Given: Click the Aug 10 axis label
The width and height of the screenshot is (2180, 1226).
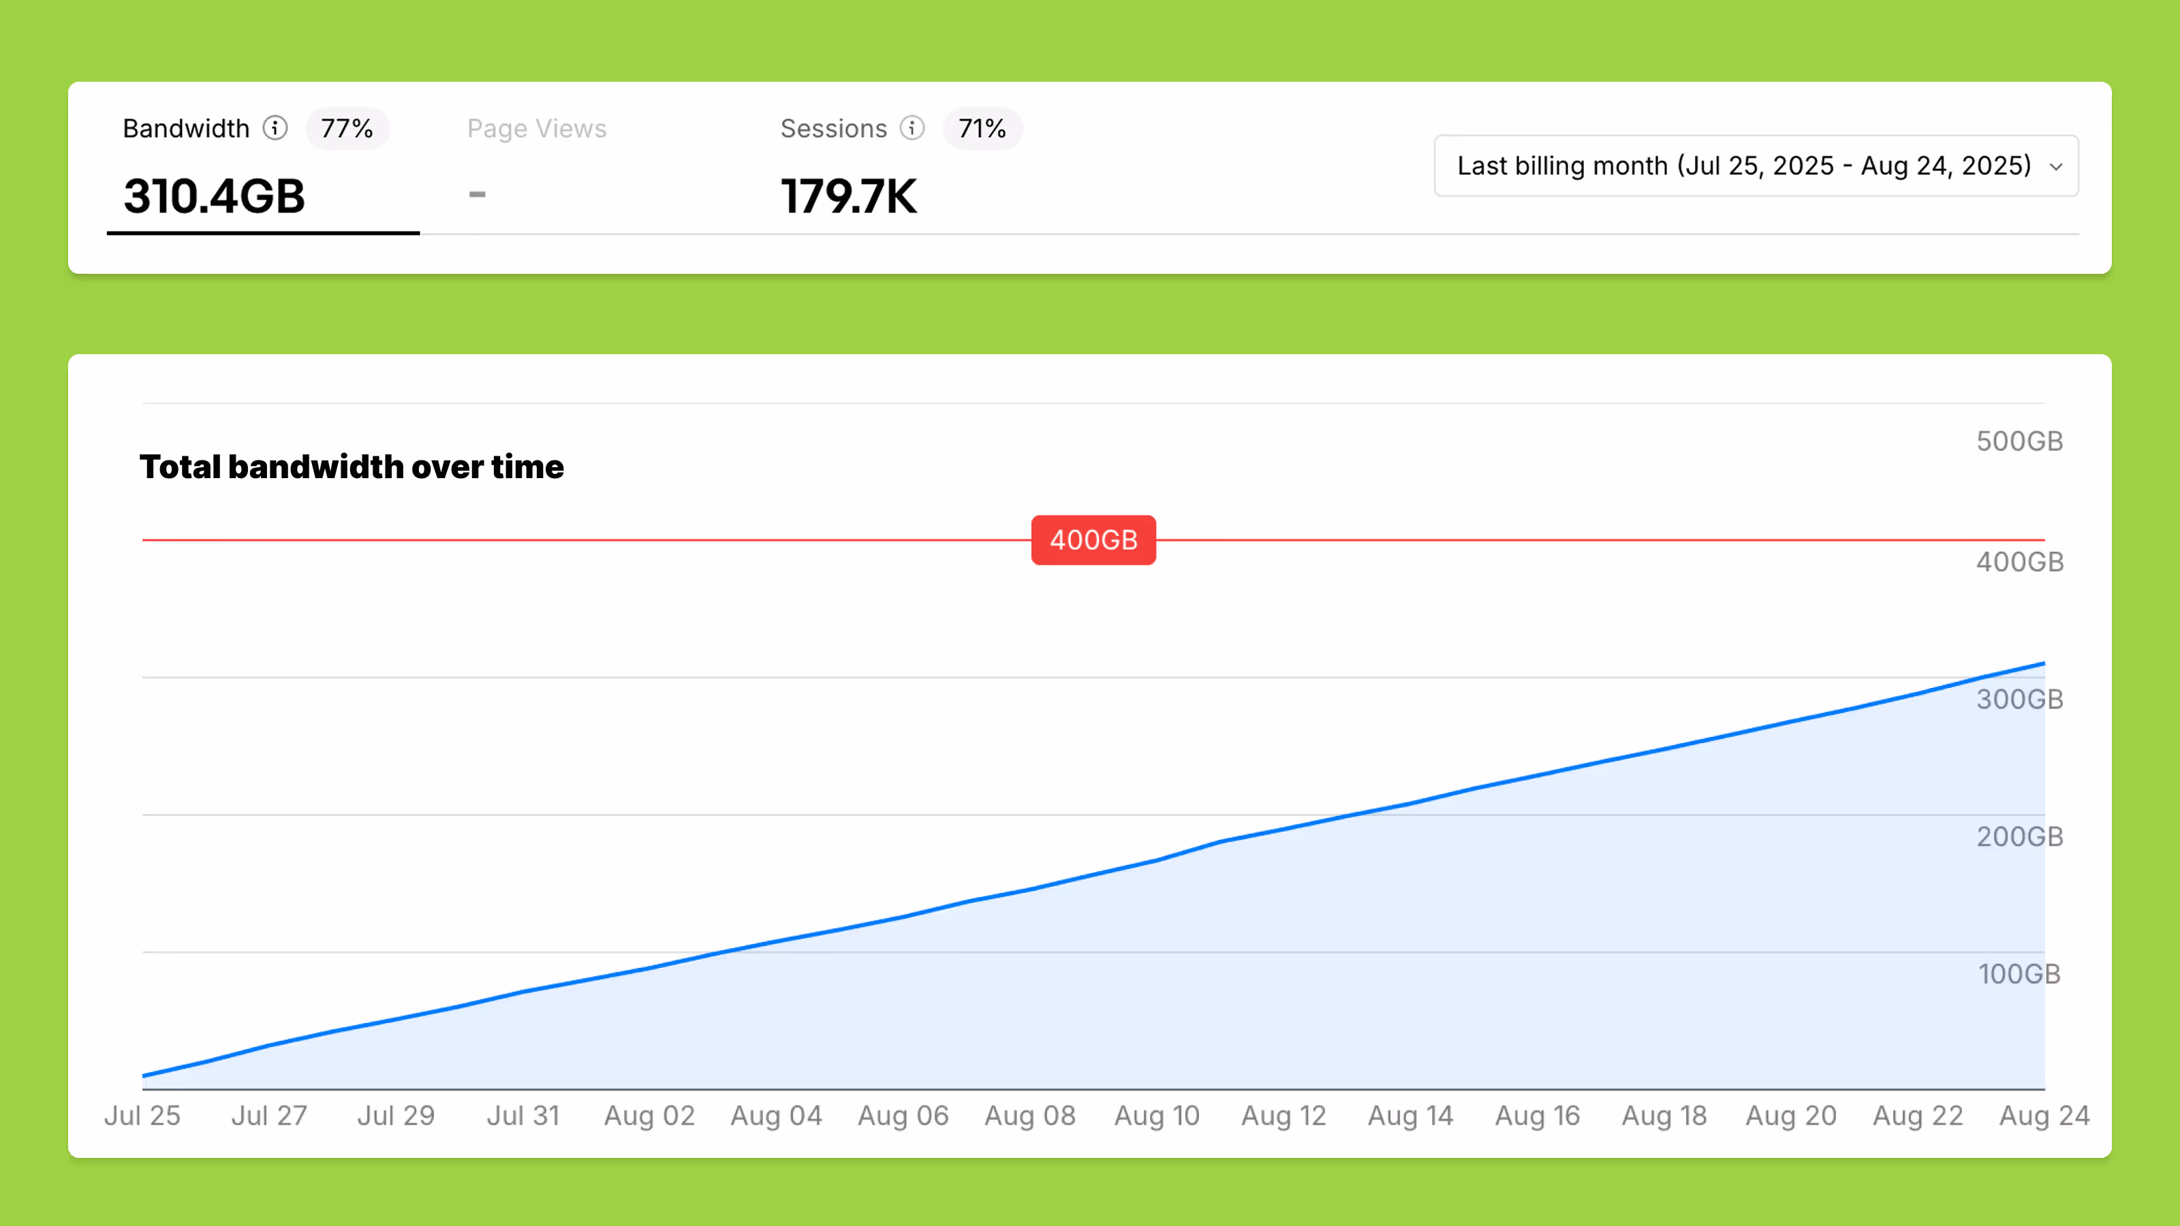Looking at the screenshot, I should pyautogui.click(x=1157, y=1115).
